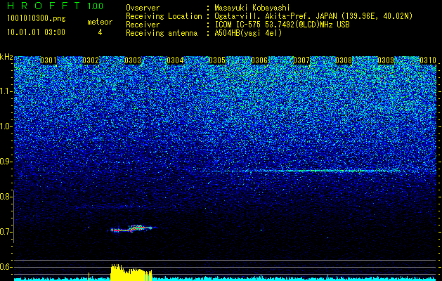Click the Receiving Location field label
The image size is (442, 281).
pos(164,16)
